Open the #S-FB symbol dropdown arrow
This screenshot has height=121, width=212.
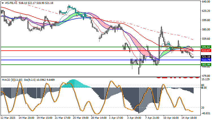click(x=3, y=3)
